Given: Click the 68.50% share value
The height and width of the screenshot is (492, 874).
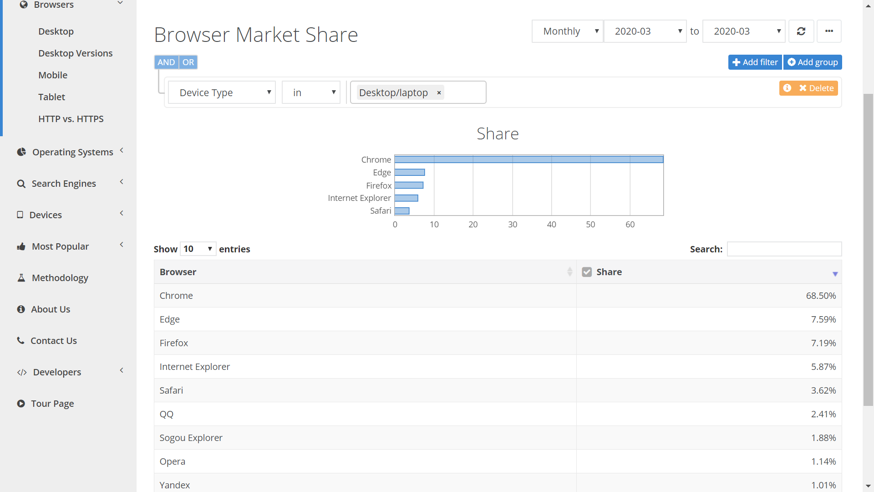Looking at the screenshot, I should (x=821, y=296).
